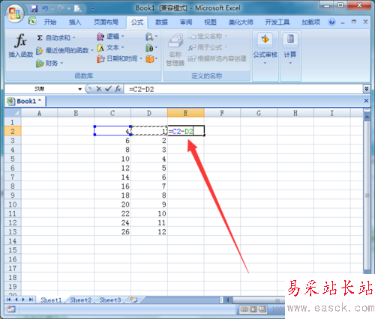This screenshot has height=319, width=375.
Task: Switch to Insert (插入) ribbon tab
Action: point(75,22)
